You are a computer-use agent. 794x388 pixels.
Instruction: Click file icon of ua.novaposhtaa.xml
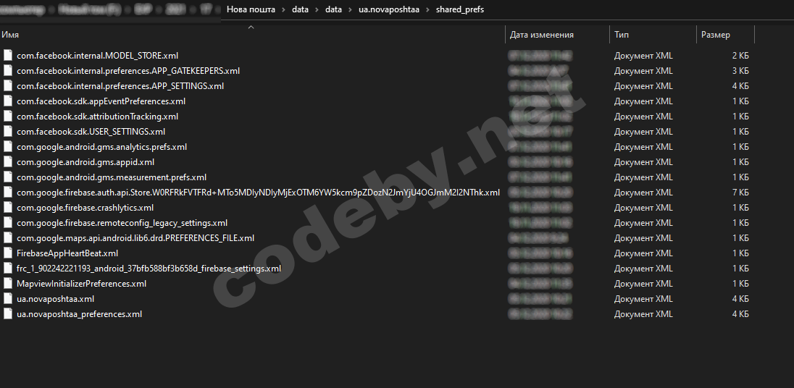click(x=7, y=298)
